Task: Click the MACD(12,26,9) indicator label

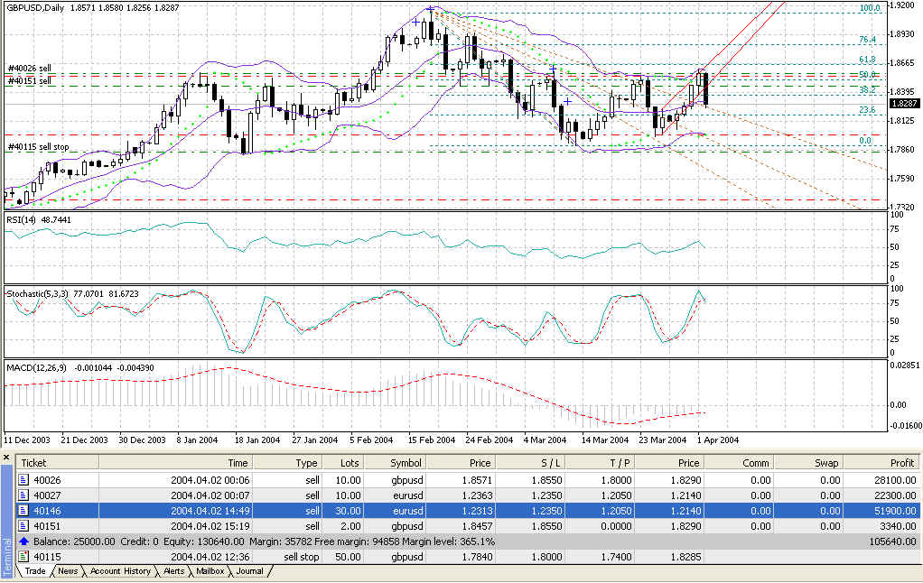Action: (38, 367)
